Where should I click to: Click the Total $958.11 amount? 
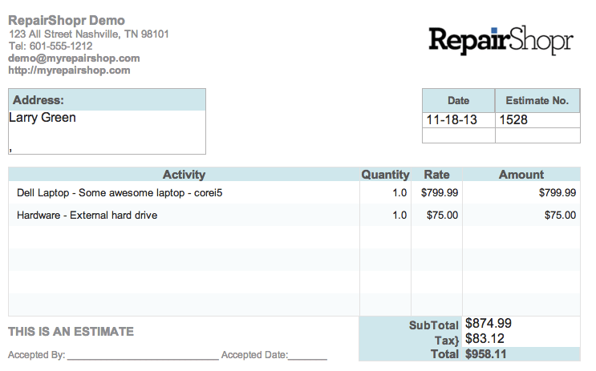coord(486,354)
